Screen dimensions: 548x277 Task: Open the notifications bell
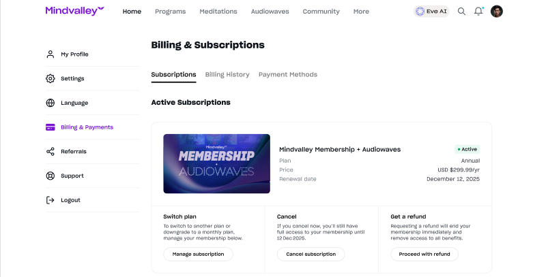coord(478,12)
